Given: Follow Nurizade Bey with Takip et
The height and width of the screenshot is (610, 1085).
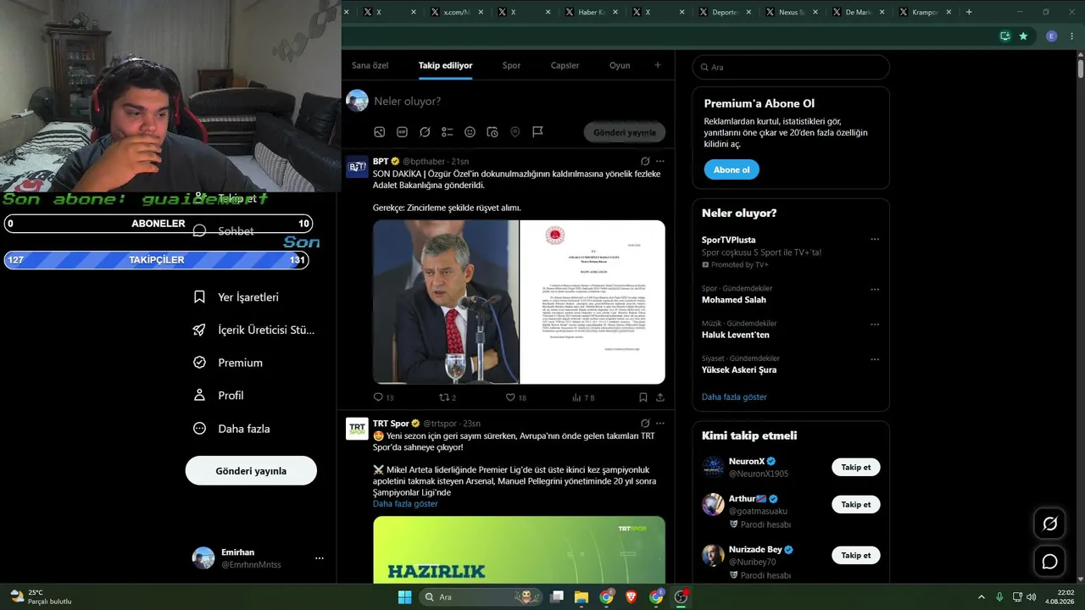Looking at the screenshot, I should [x=856, y=556].
